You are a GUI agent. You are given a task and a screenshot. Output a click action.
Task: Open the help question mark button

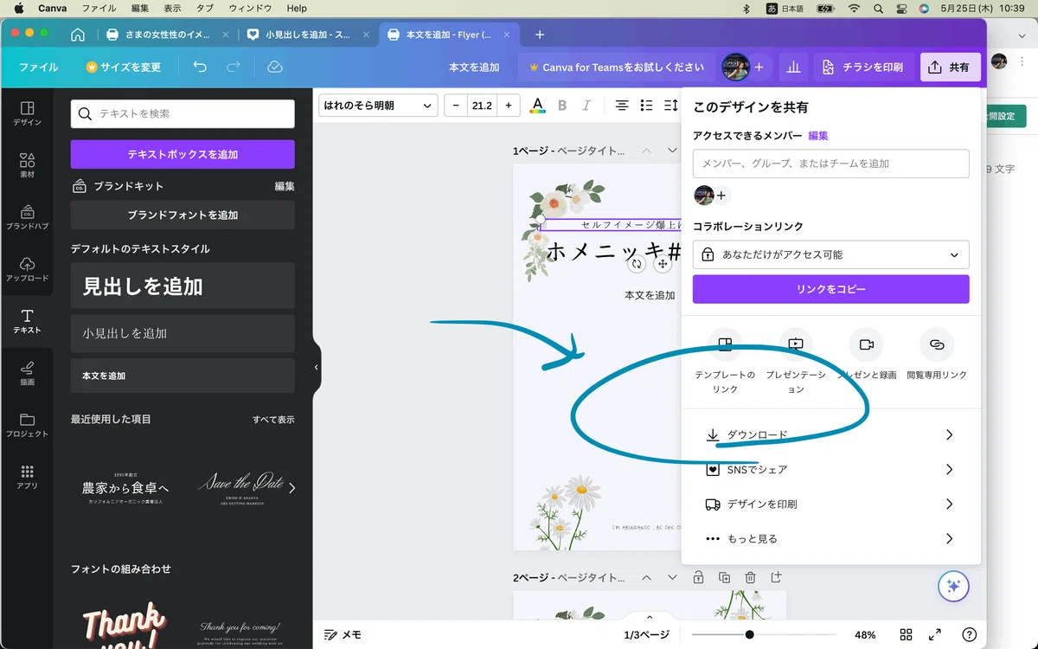pos(970,634)
